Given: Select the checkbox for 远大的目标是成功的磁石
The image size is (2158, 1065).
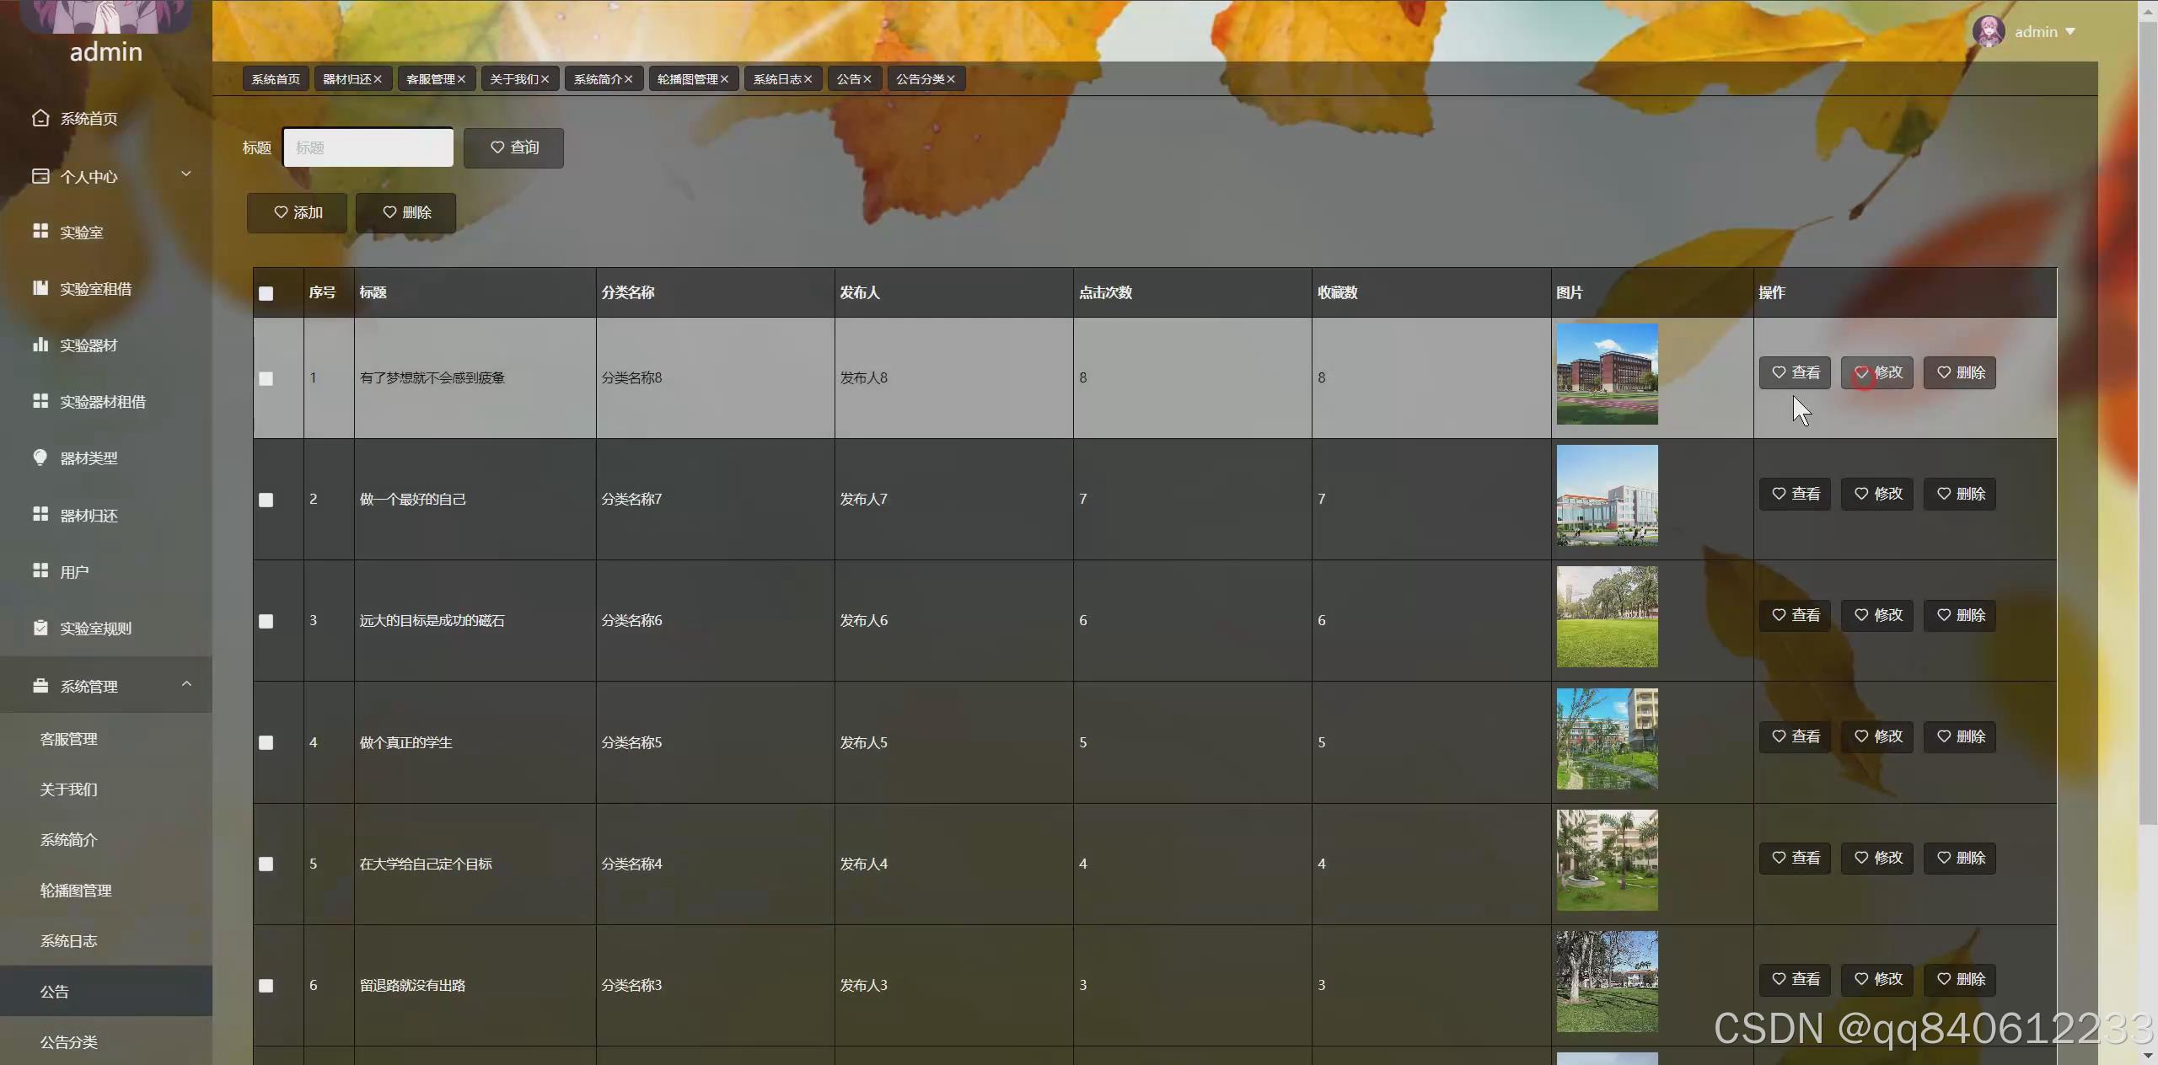Looking at the screenshot, I should pos(266,621).
